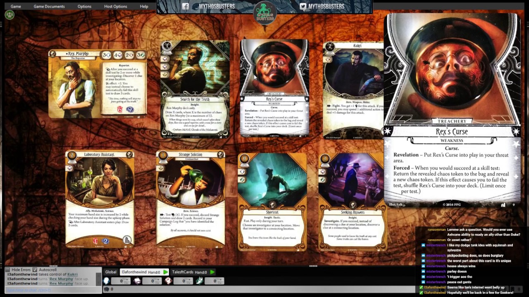Open the Game menu
The image size is (529, 297).
[x=16, y=6]
